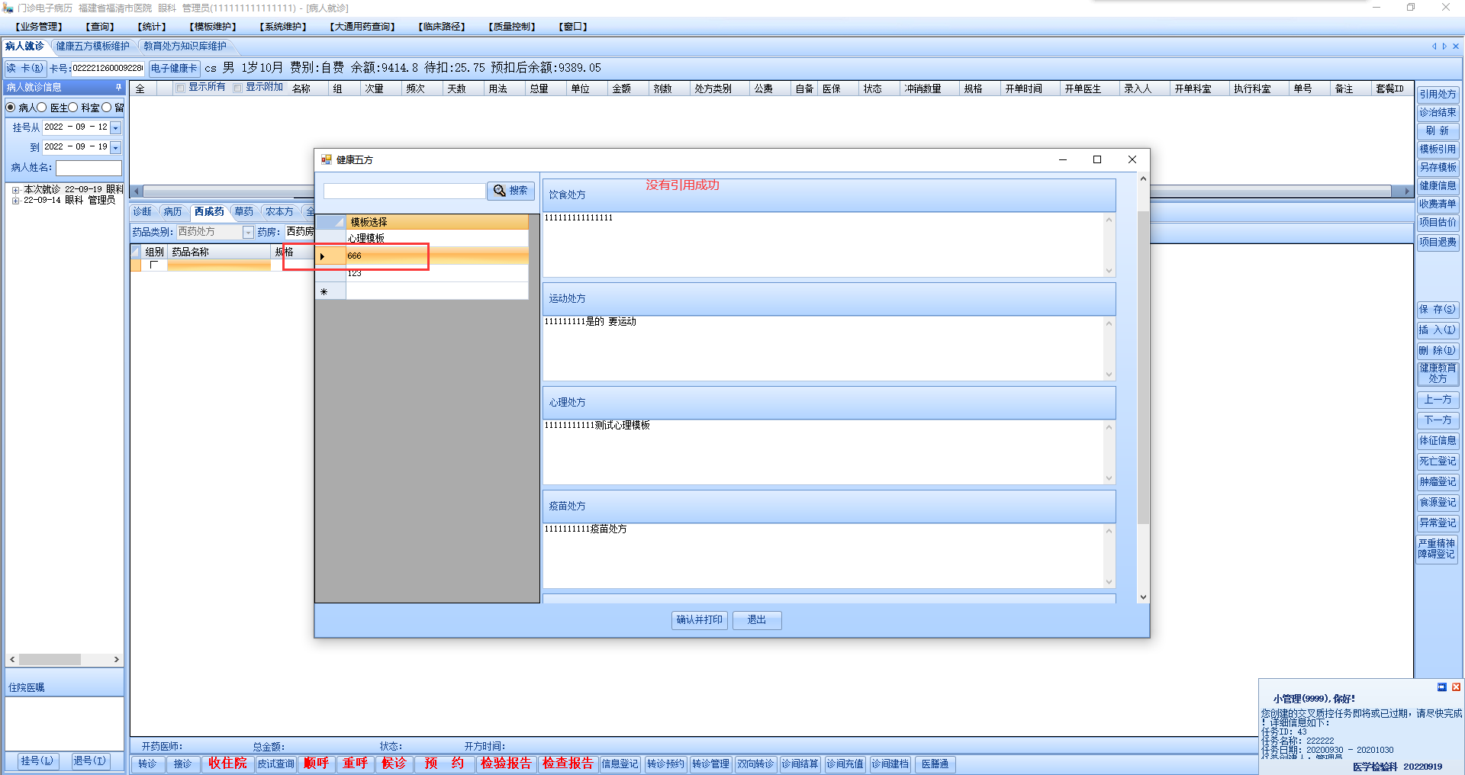This screenshot has width=1465, height=775.
Task: Close the 小管理 notification popup
Action: click(x=1456, y=687)
